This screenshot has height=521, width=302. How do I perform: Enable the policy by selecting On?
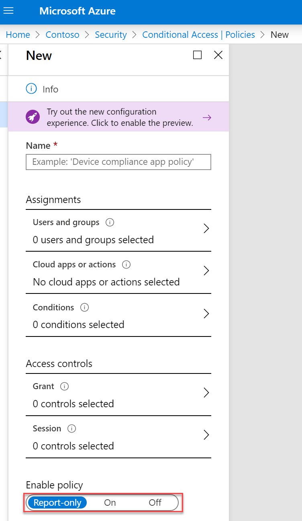point(110,502)
